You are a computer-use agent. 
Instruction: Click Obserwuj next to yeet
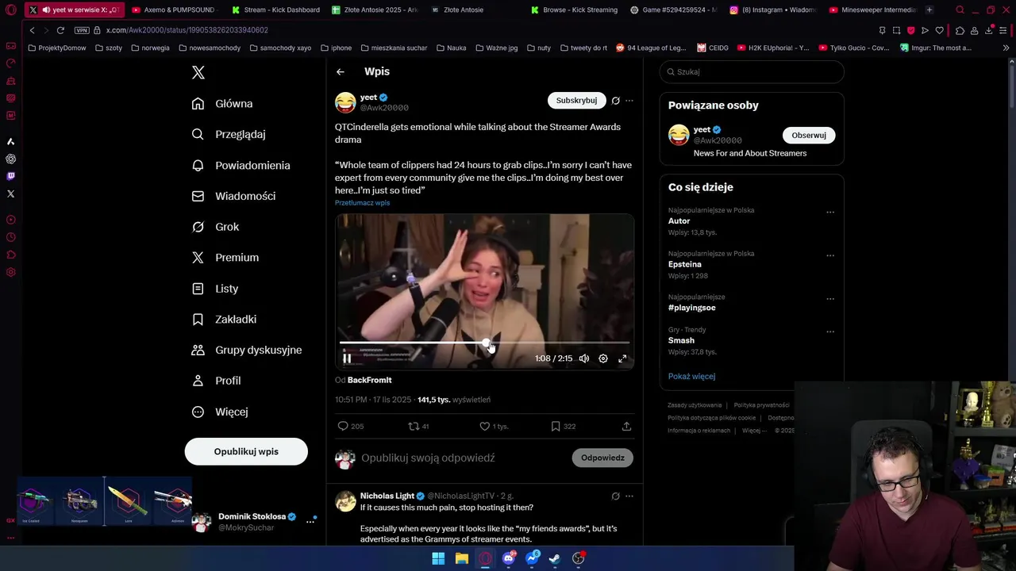(809, 136)
